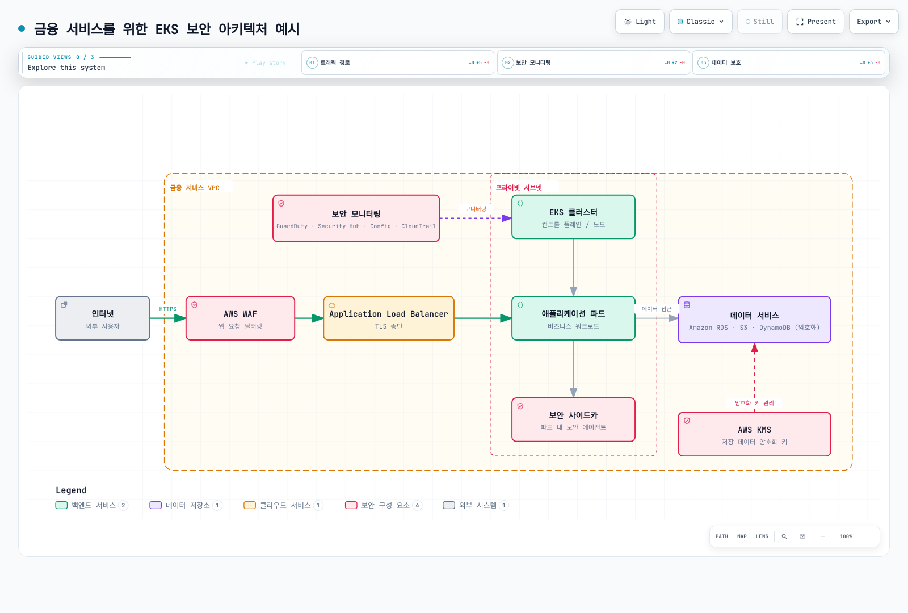This screenshot has width=908, height=613.
Task: Toggle the Still animation mode
Action: click(x=759, y=22)
